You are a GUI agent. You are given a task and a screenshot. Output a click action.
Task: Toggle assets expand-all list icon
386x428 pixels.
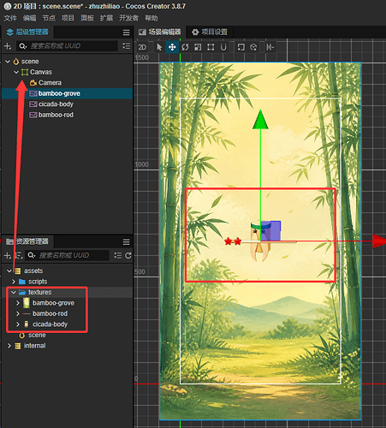(117, 255)
